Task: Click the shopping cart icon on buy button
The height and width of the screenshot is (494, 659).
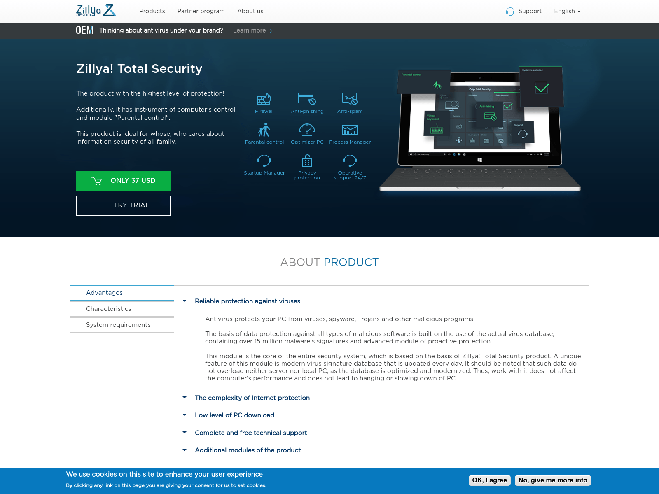Action: 97,181
